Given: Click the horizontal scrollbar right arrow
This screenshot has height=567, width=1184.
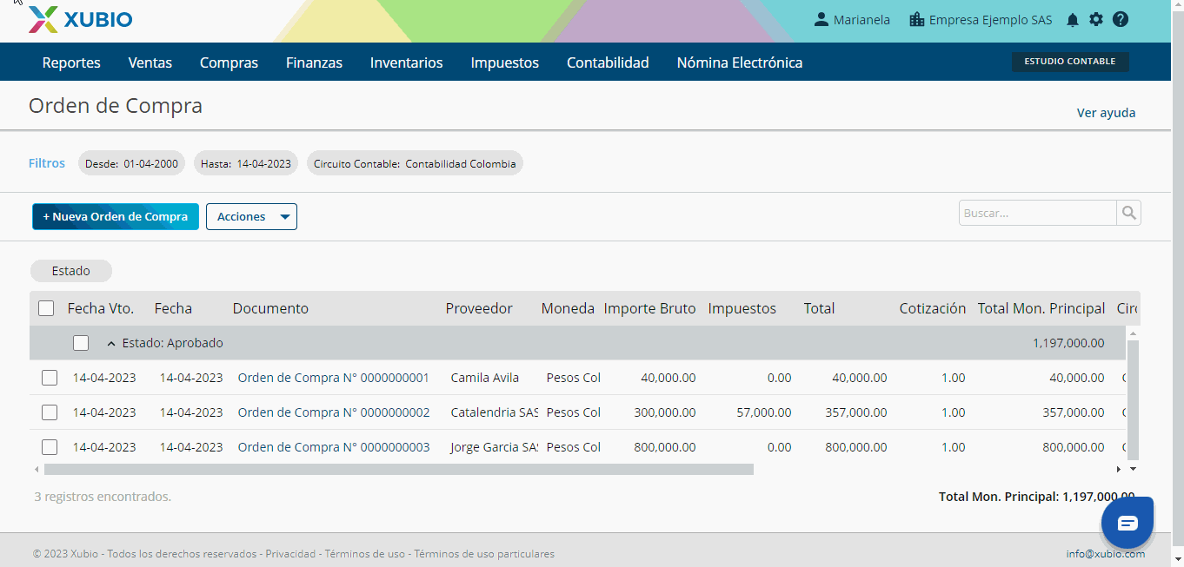Looking at the screenshot, I should click(1118, 469).
